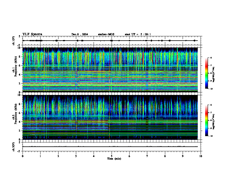Viewport: 226px width, 175px height.
Task: Click the '-10' label on ch.1 color scale
Action: pyautogui.click(x=211, y=89)
